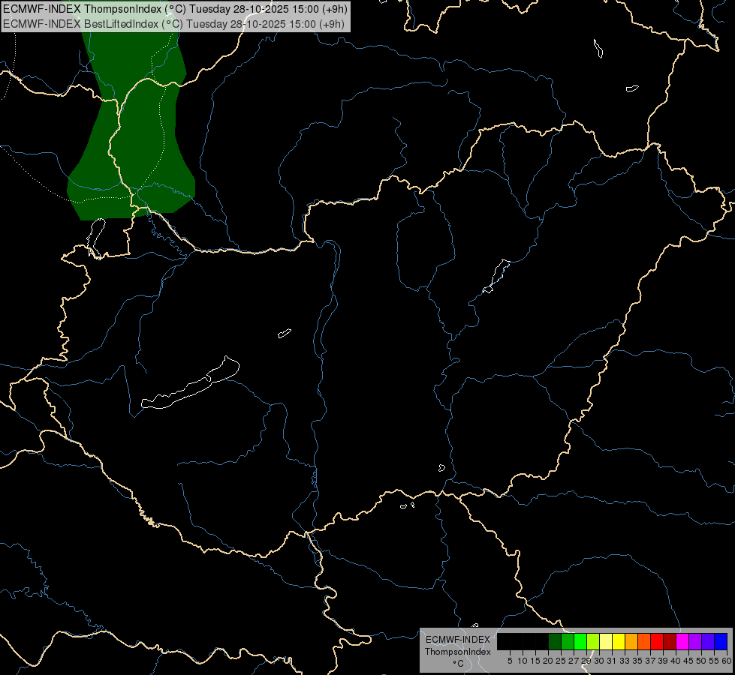Screen dimensions: 735x675
Task: Click the purple 45-50 legend swatch
Action: (x=695, y=642)
